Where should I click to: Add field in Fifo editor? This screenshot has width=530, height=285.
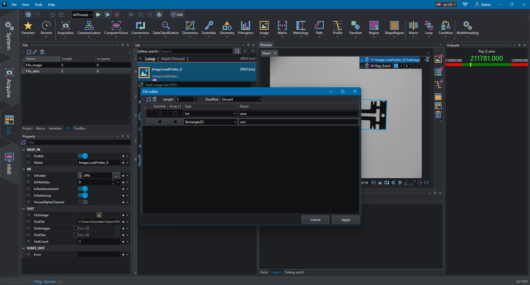pos(149,99)
